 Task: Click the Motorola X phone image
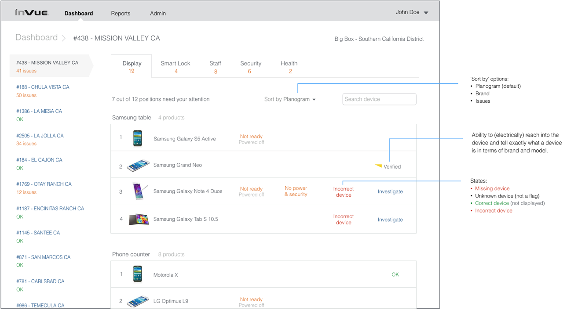(x=138, y=274)
